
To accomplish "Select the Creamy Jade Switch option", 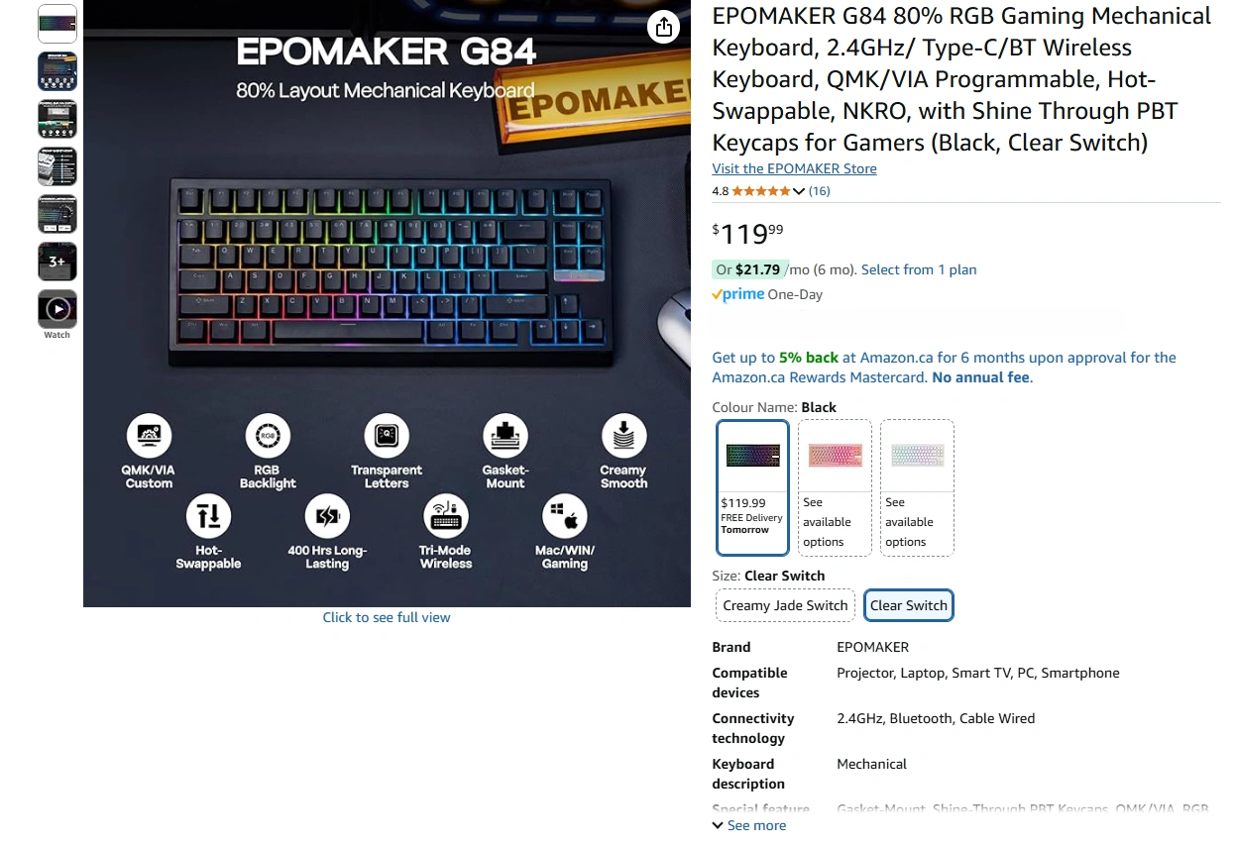I will pyautogui.click(x=785, y=605).
